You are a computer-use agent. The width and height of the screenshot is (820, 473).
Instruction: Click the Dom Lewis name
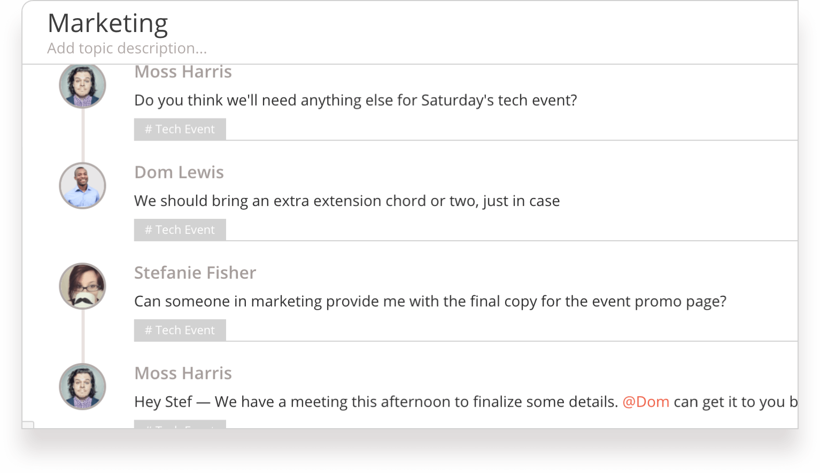179,172
